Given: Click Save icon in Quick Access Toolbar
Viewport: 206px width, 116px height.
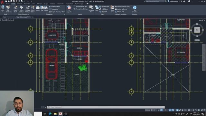Looking at the screenshot, I should click(11, 1).
